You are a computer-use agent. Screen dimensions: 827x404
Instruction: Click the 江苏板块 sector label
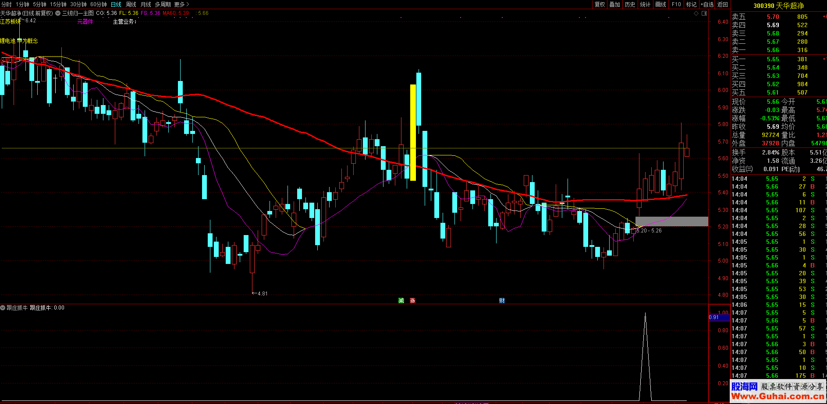pyautogui.click(x=10, y=21)
